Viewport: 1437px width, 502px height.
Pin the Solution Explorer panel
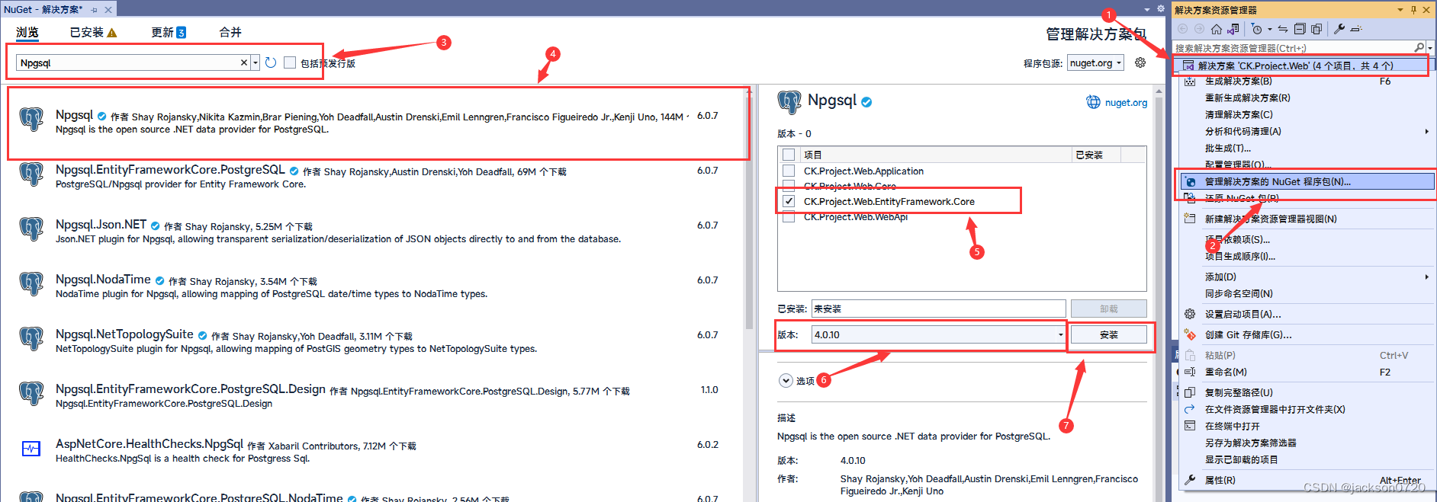pyautogui.click(x=1413, y=10)
